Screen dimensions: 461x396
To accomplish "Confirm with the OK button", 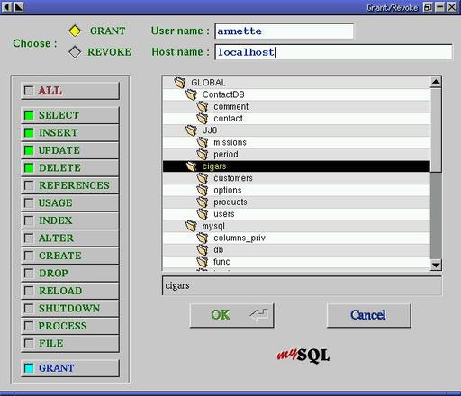I will point(232,315).
